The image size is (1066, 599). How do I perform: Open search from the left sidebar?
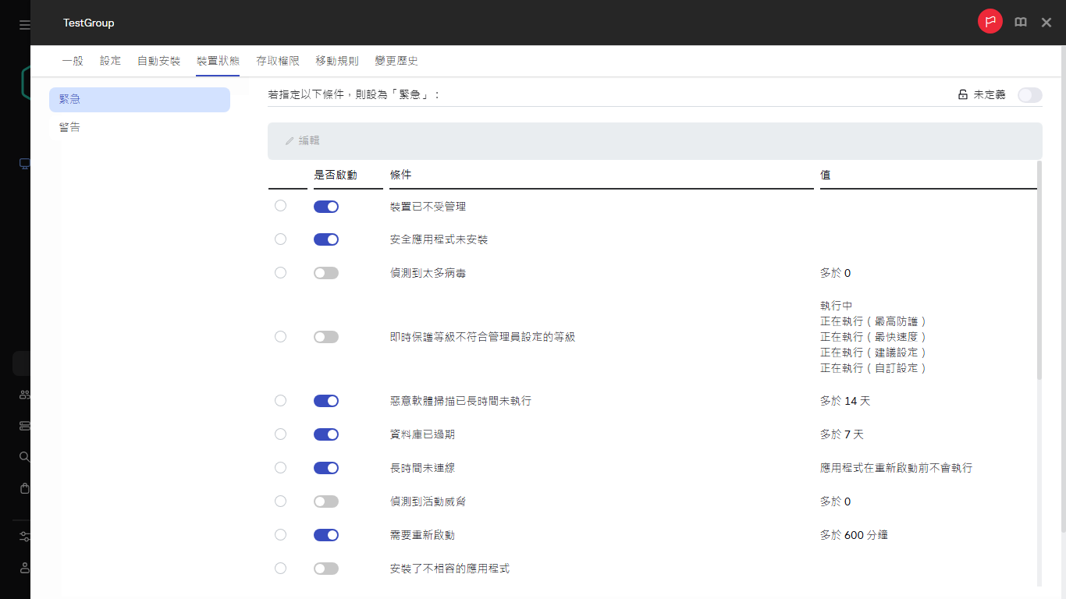tap(23, 457)
